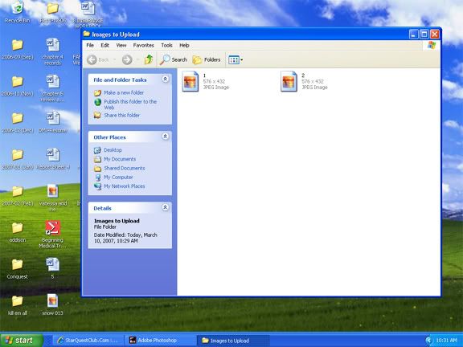
Task: Open the Edit menu
Action: point(104,45)
